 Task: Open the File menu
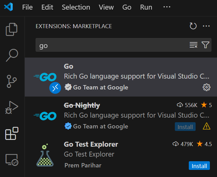click(27, 7)
